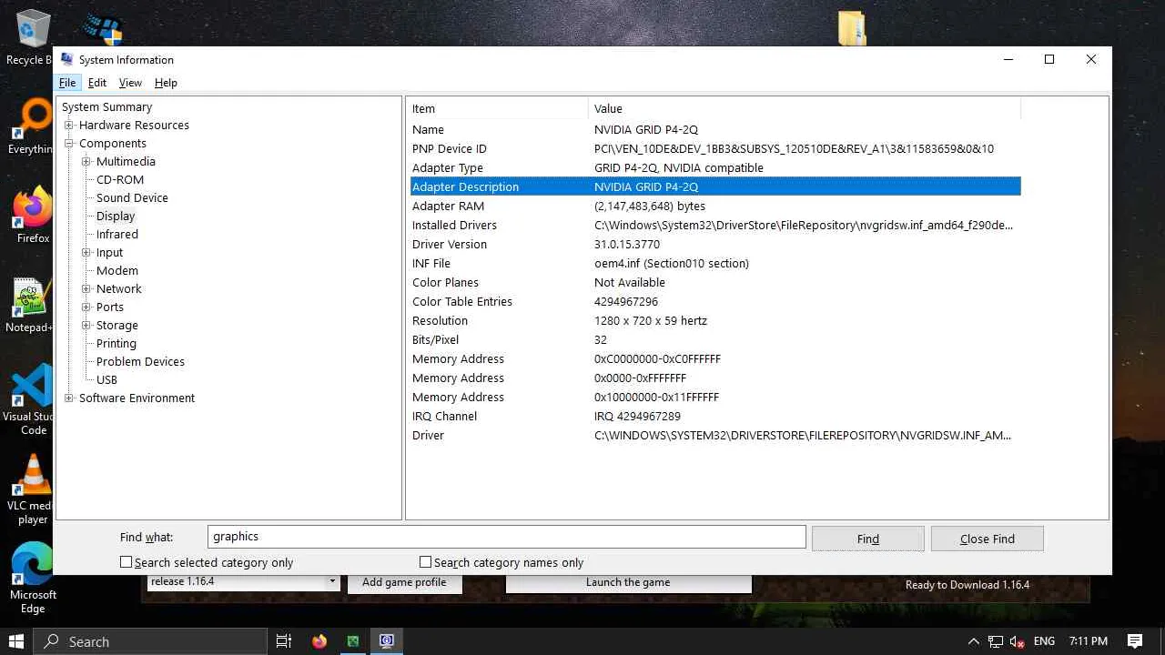Open the notification center icon

(x=1135, y=641)
